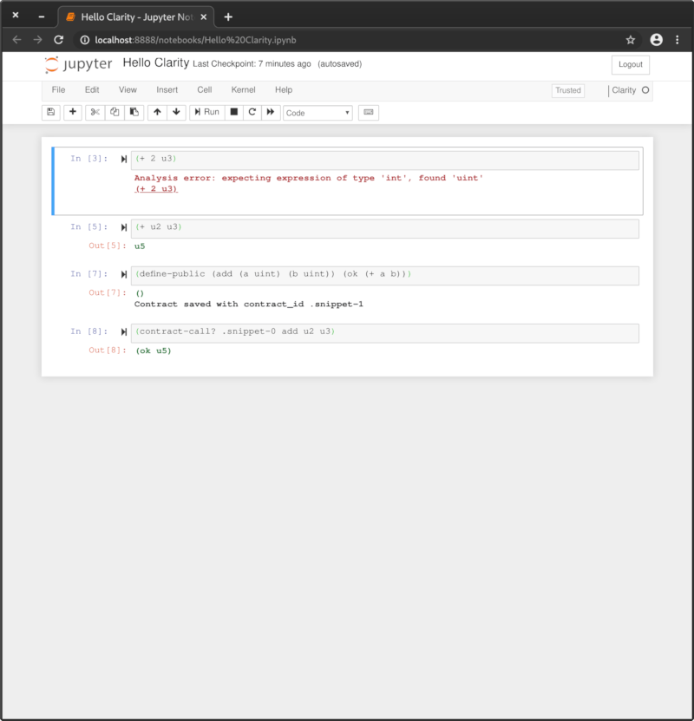Open the Kernel menu
The image size is (694, 721).
click(x=243, y=89)
